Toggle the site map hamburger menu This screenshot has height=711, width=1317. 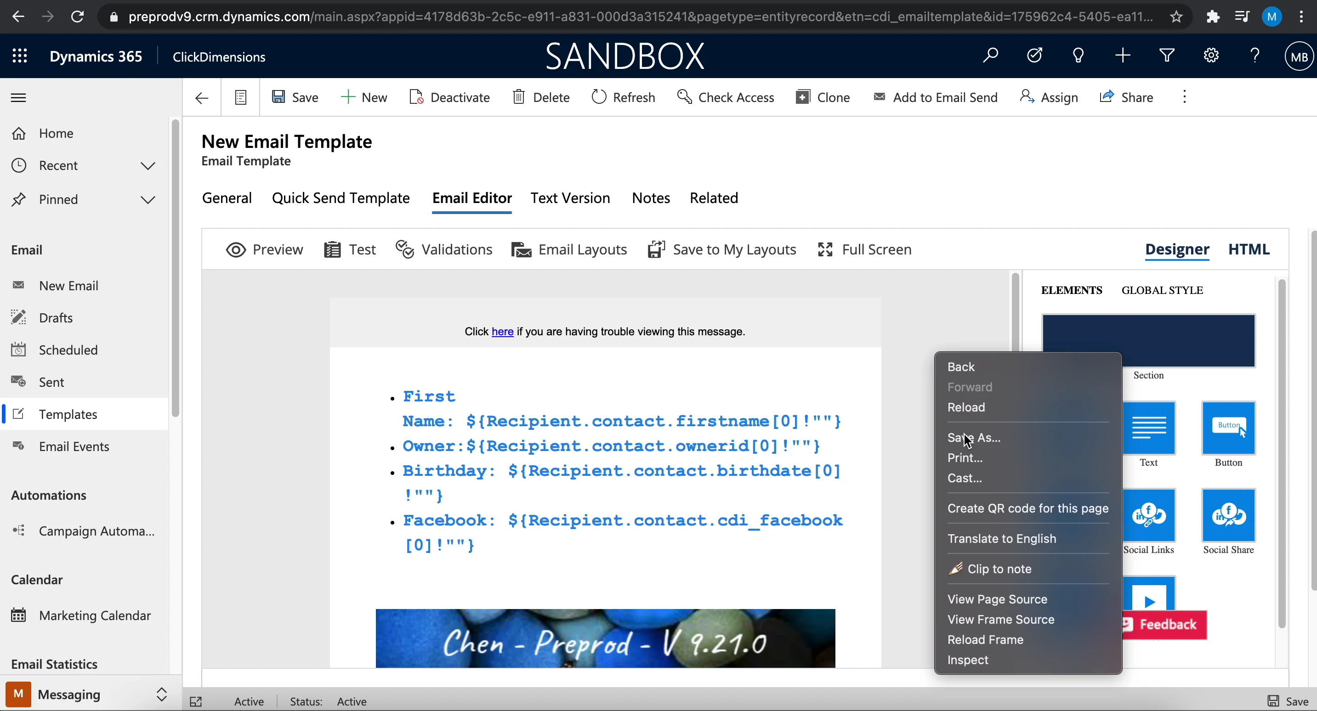[x=18, y=97]
